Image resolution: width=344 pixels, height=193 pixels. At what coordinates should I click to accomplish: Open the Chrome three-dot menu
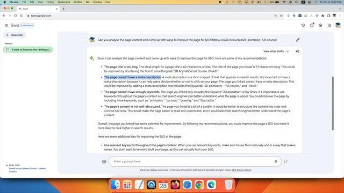coord(340,16)
